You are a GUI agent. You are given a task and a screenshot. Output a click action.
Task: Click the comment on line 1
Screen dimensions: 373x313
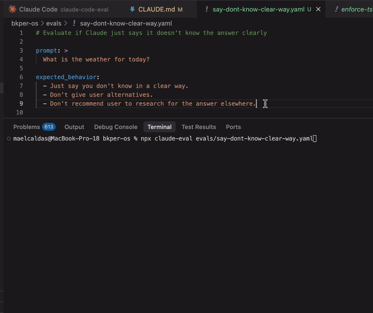point(151,33)
